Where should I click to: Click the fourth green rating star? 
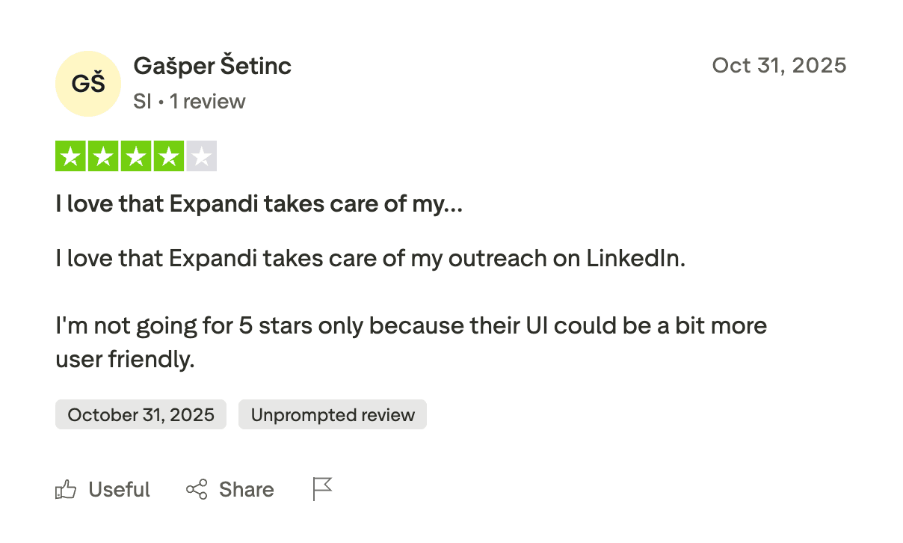(x=169, y=156)
